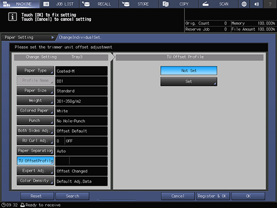Viewport: 277px width, 208px height.
Task: Click the Change Setting Tray3 header
Action: click(x=61, y=57)
